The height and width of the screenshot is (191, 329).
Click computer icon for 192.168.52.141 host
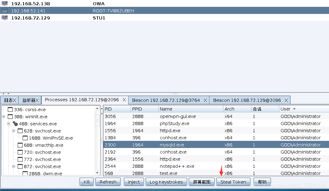[5, 11]
